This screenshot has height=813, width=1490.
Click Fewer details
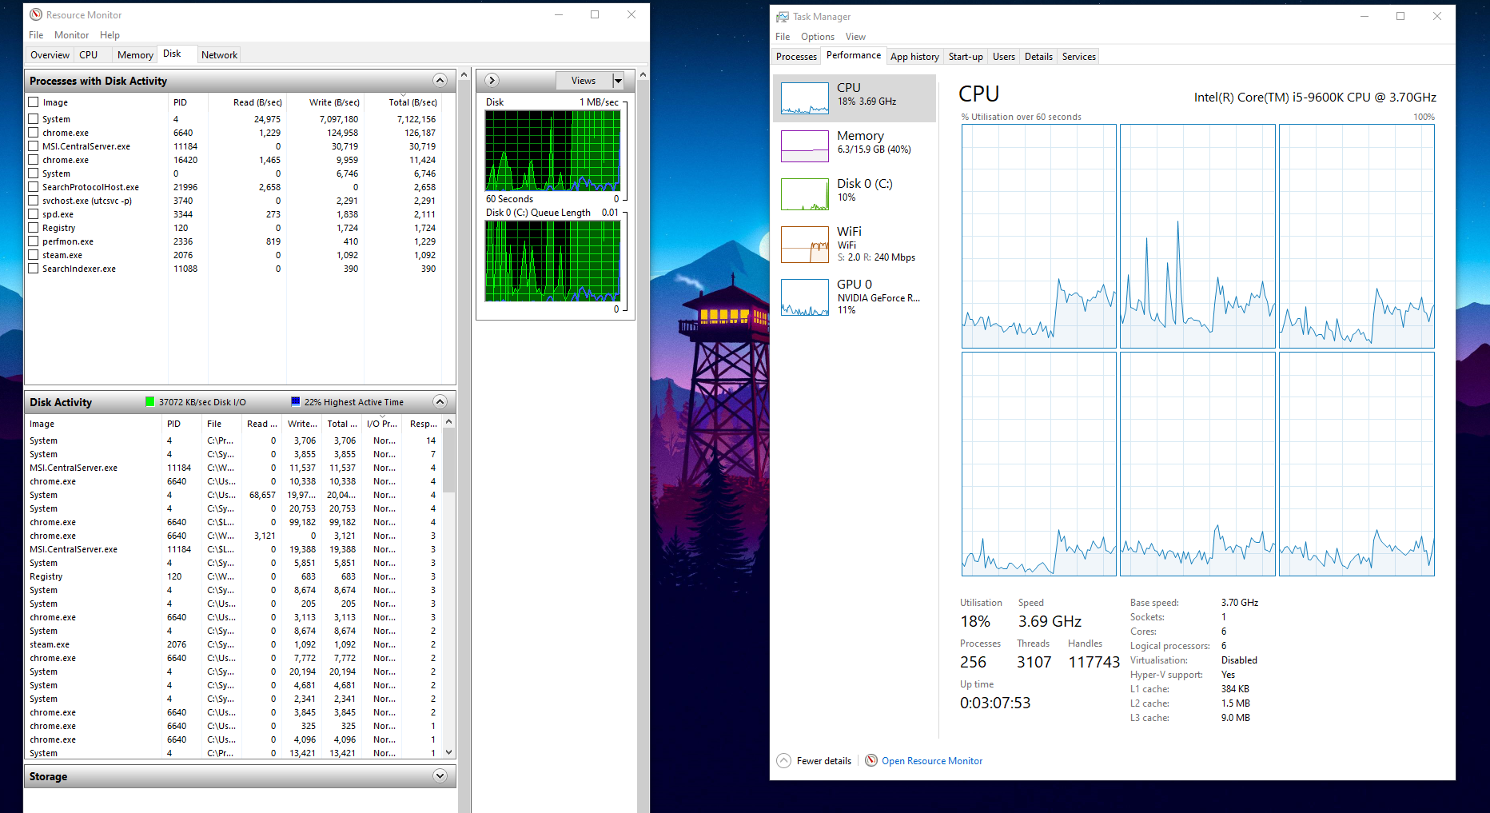tap(823, 761)
